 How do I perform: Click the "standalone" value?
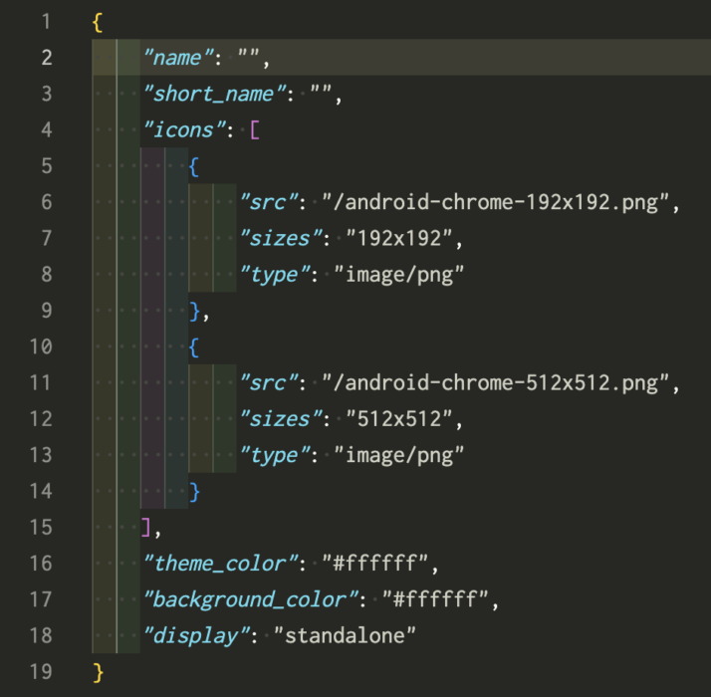346,636
